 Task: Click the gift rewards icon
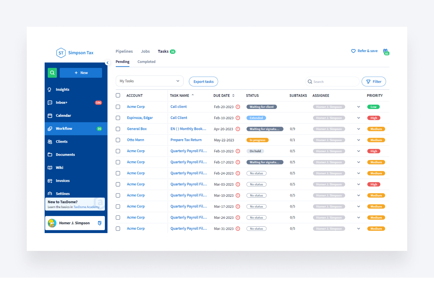pyautogui.click(x=386, y=52)
